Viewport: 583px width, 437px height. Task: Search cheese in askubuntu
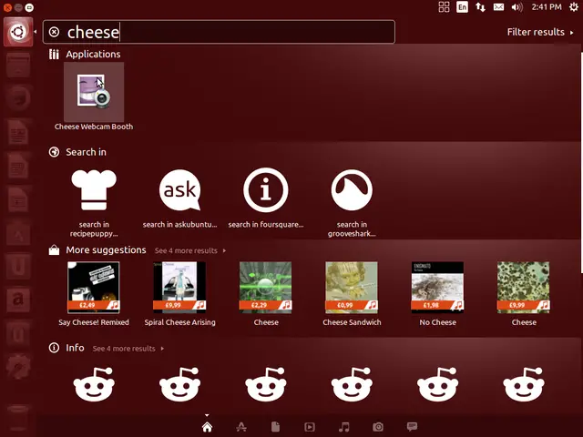[x=180, y=190]
